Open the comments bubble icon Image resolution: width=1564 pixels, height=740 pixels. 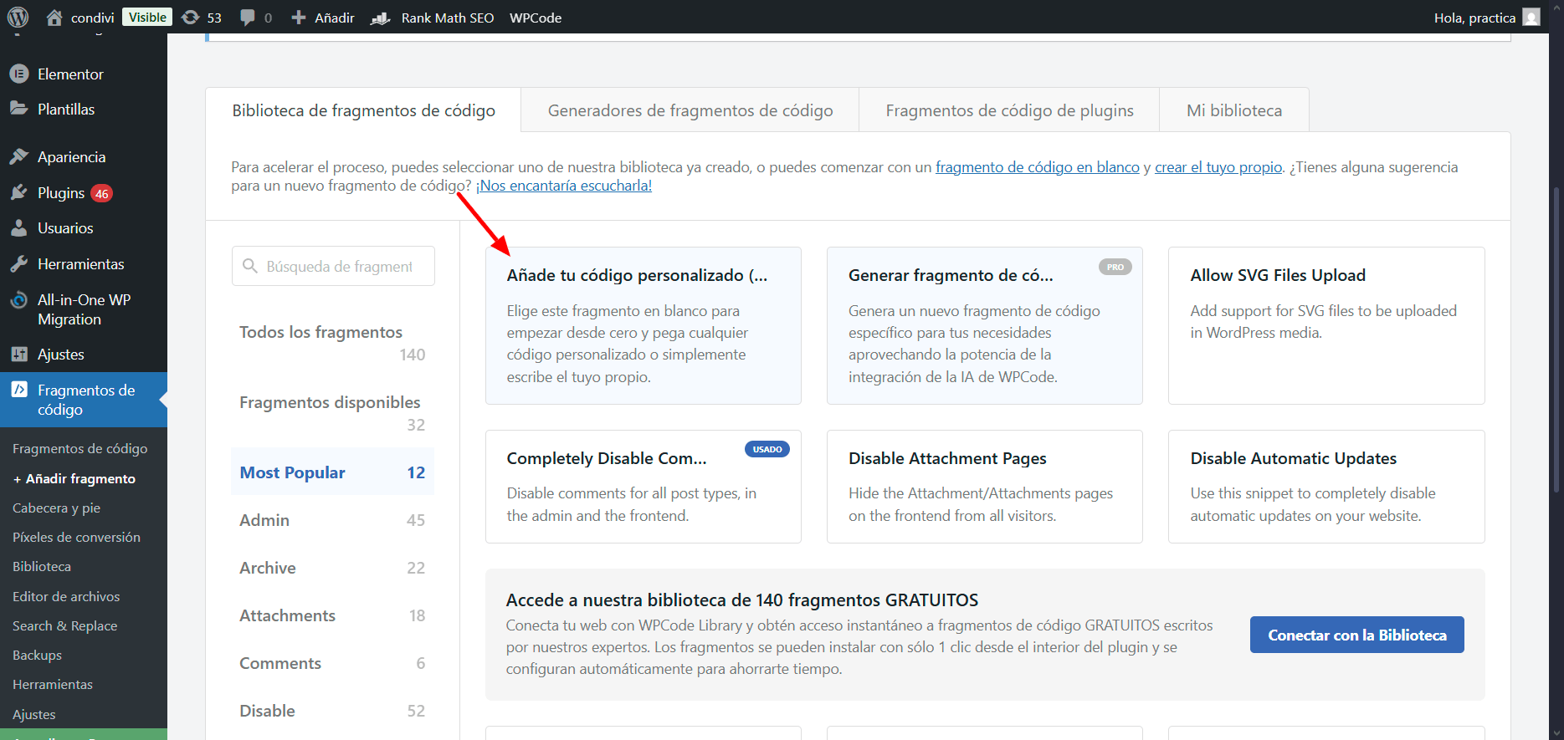click(x=248, y=18)
